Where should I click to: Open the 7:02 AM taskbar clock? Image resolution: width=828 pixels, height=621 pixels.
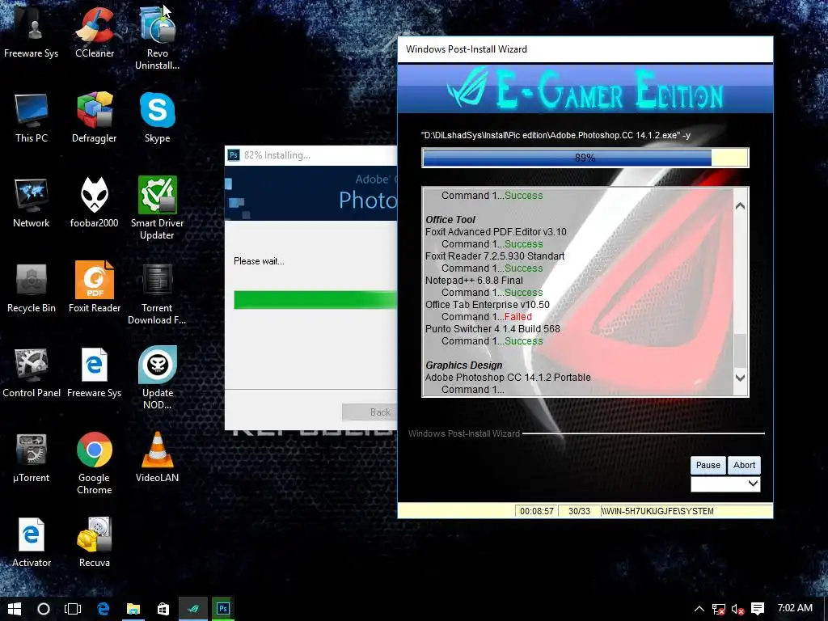[x=795, y=608]
